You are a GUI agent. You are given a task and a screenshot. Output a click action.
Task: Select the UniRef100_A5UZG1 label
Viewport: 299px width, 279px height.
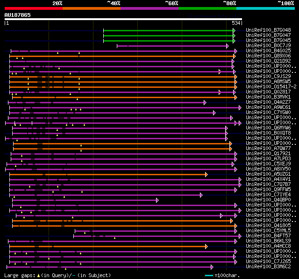point(268,174)
